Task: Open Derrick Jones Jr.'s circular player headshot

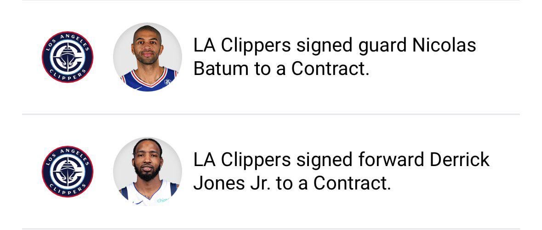Action: click(148, 172)
